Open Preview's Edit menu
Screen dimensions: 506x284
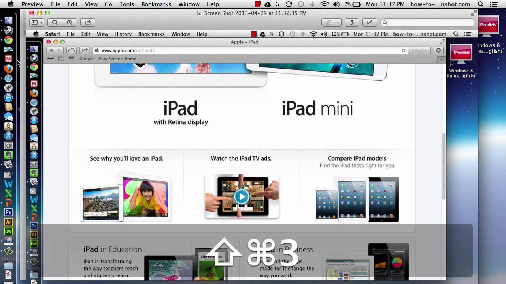click(x=72, y=4)
